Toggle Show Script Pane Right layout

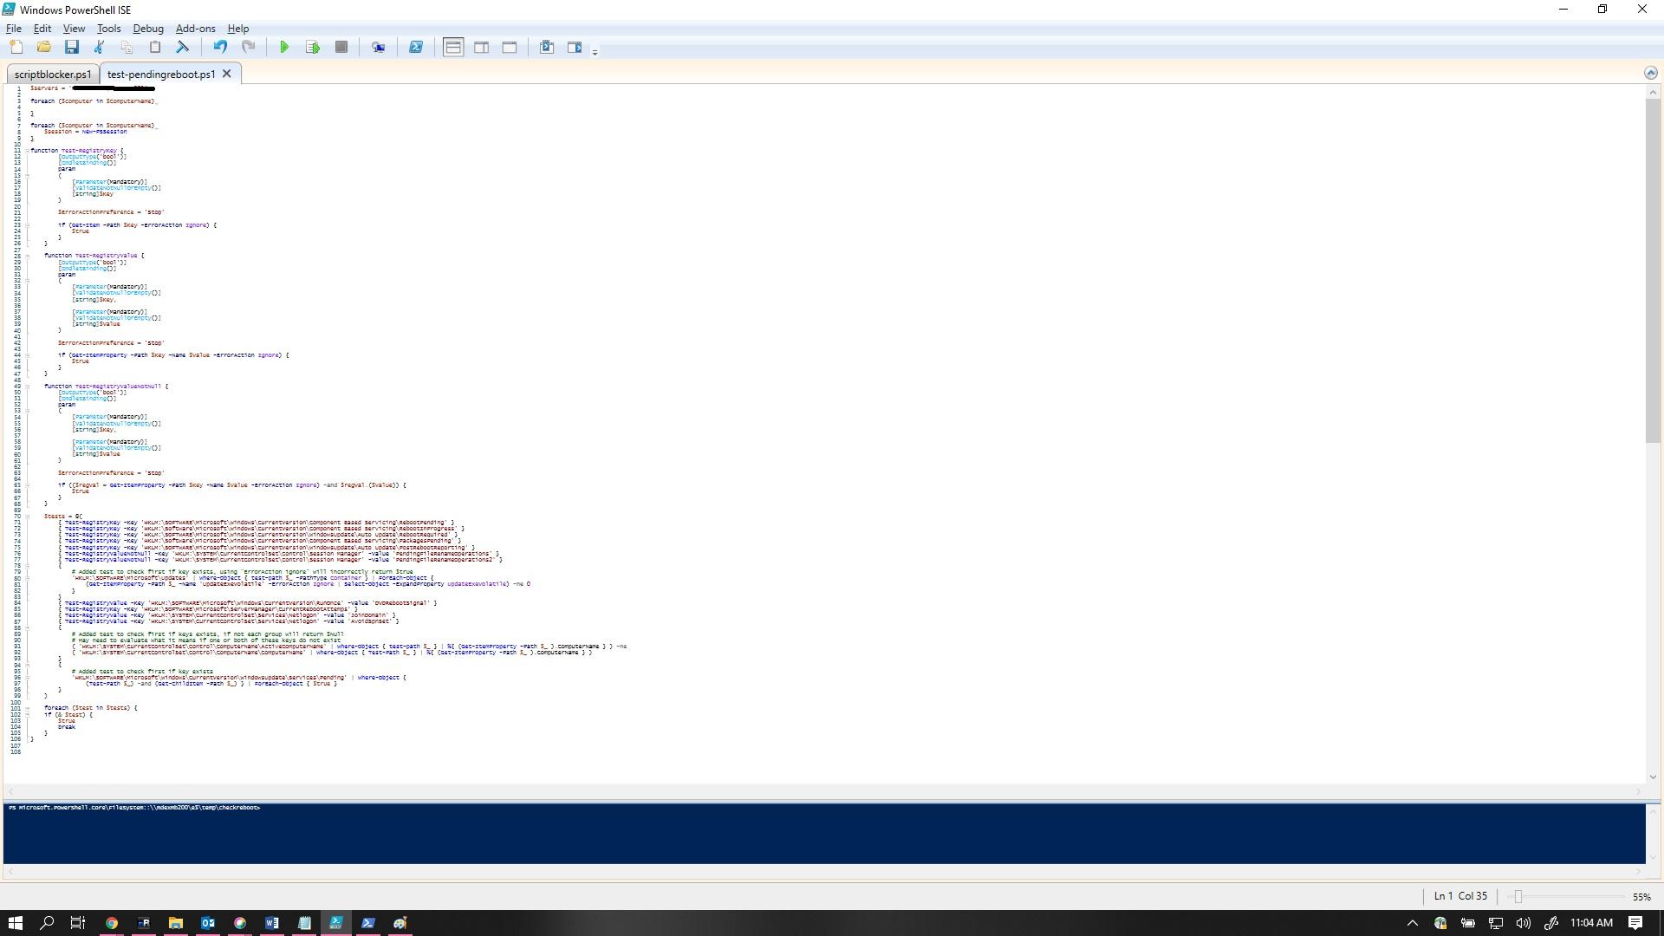click(x=482, y=48)
